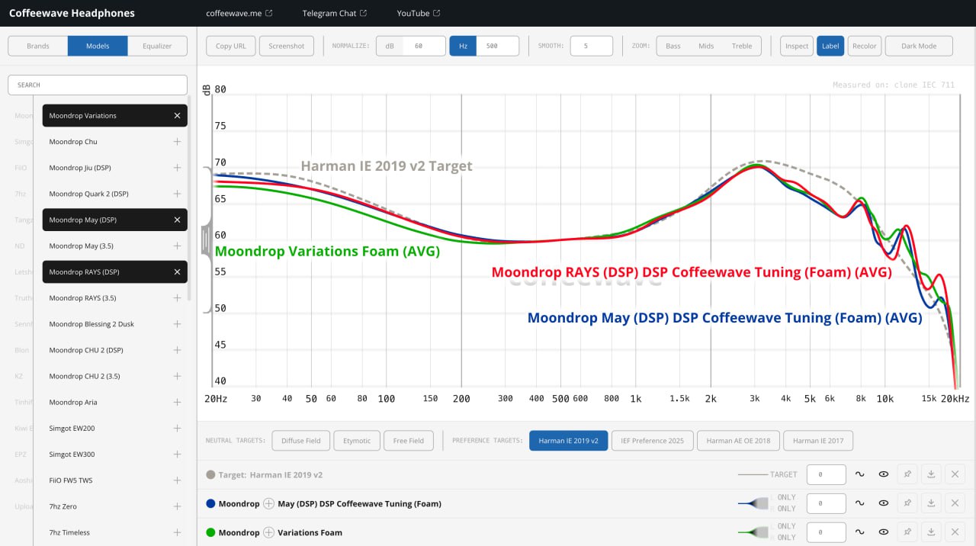Download the Harman target row data
This screenshot has width=976, height=546.
tap(931, 474)
